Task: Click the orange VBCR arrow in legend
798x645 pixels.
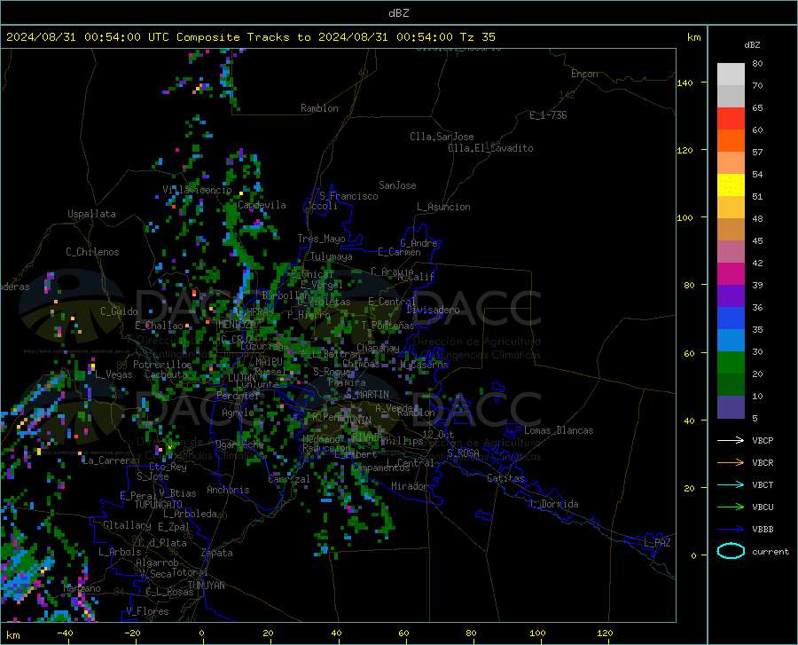Action: coord(731,463)
